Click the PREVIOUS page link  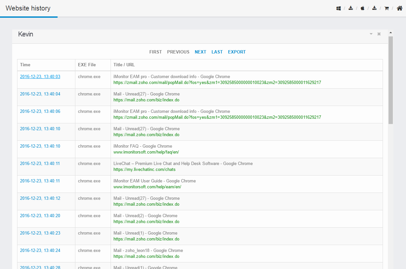178,52
